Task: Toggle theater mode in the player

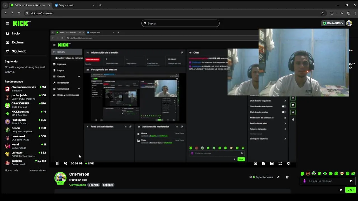Action: [x=272, y=163]
